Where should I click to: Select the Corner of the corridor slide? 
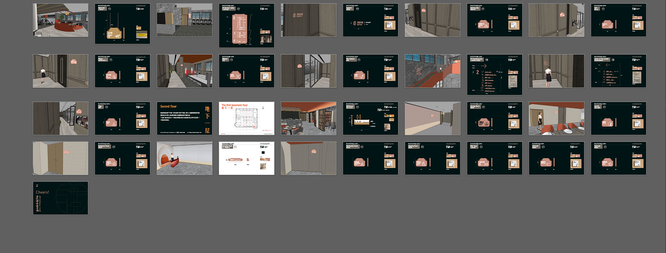pyautogui.click(x=618, y=71)
